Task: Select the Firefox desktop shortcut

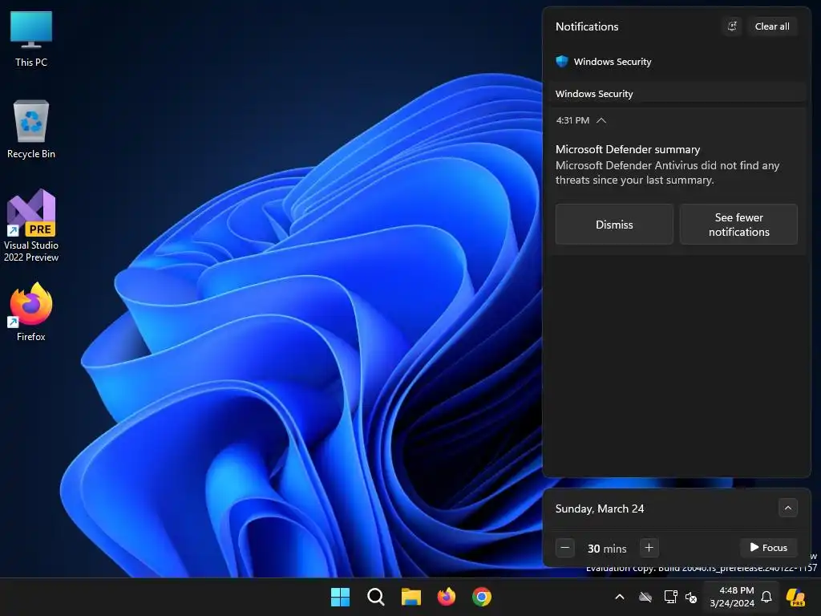Action: tap(31, 312)
